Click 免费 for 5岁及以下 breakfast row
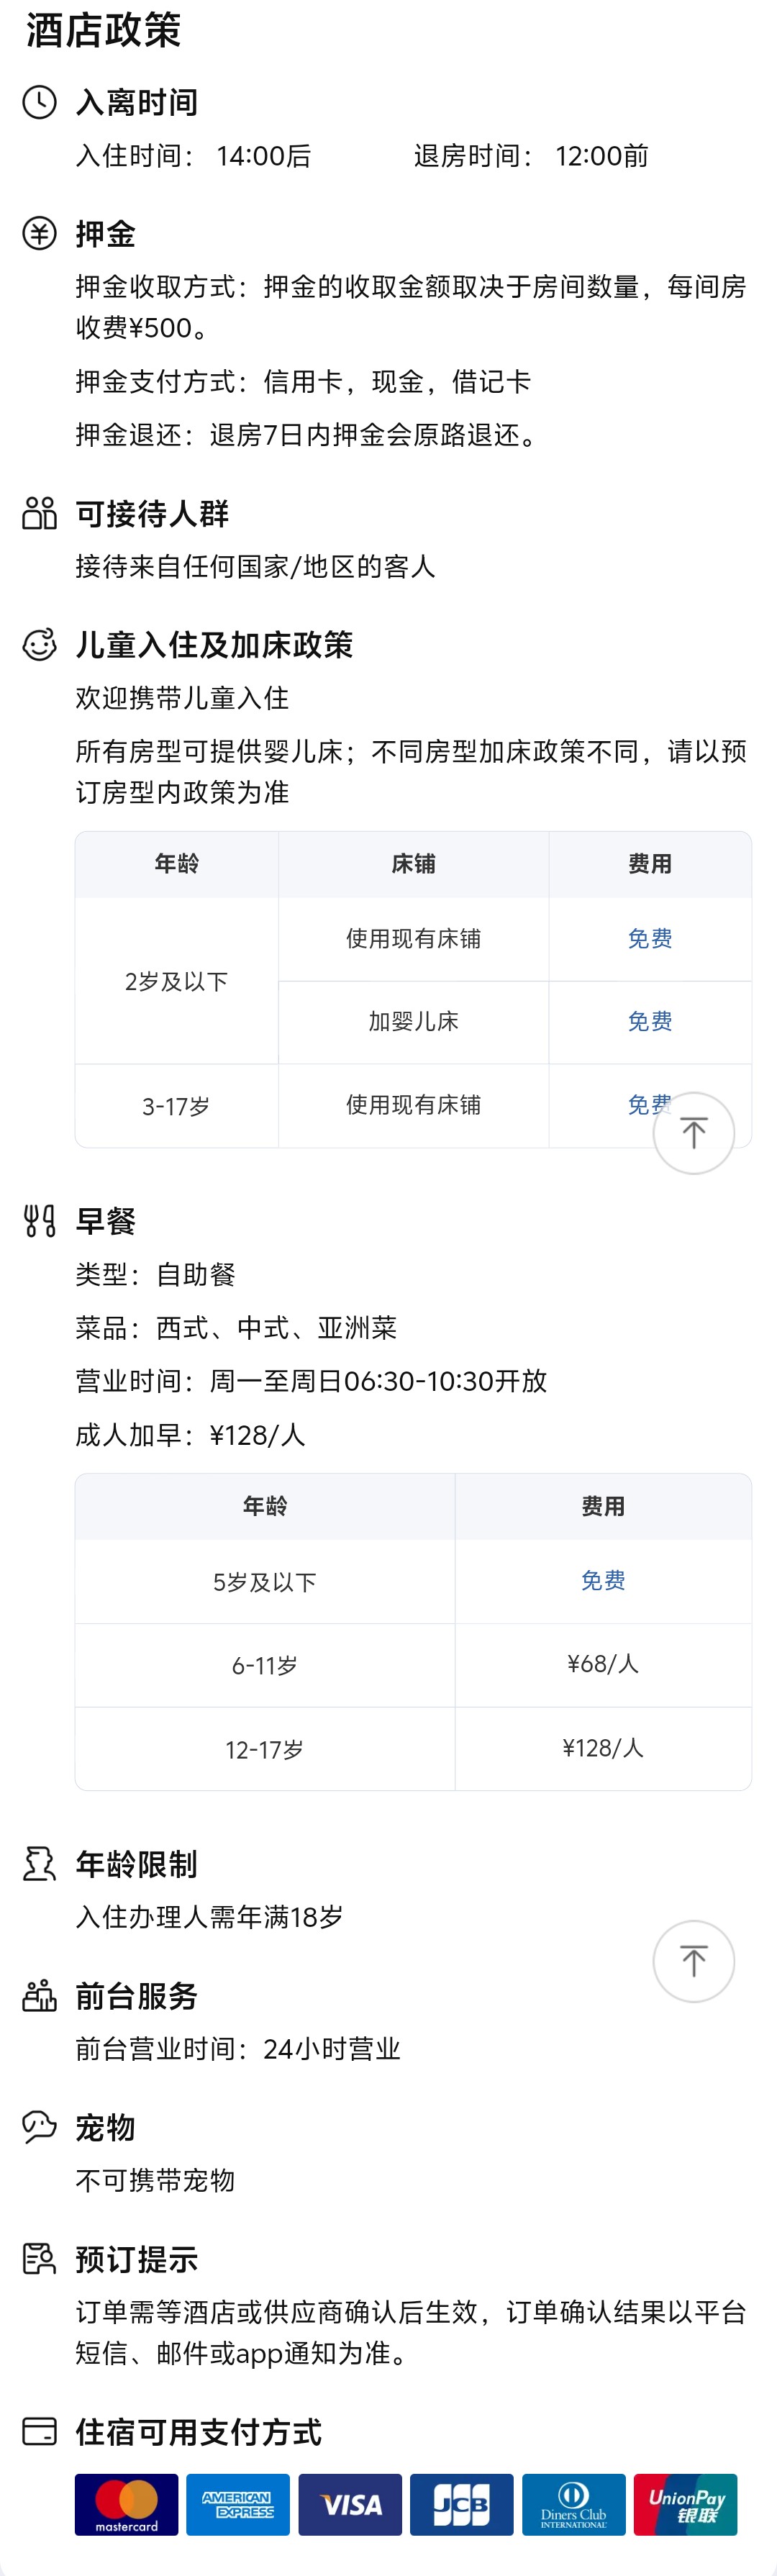Screen dimensions: 777x2576 pos(603,1580)
